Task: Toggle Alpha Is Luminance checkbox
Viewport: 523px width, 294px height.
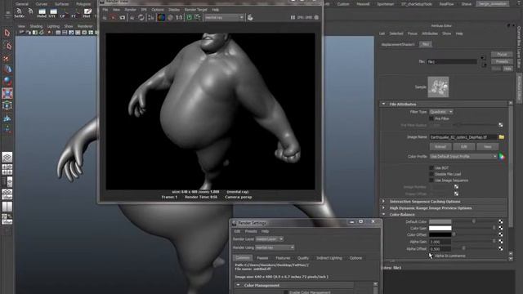Action: [431, 256]
